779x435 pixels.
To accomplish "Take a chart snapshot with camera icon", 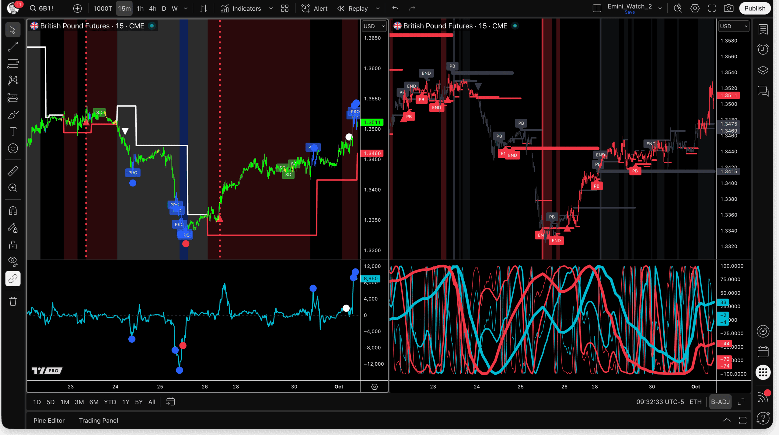I will click(x=728, y=8).
